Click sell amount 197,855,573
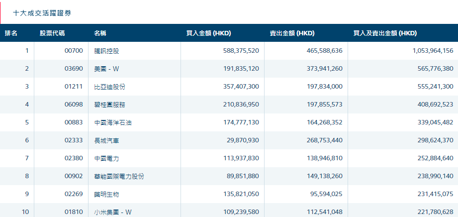This screenshot has height=217, width=458. click(325, 105)
